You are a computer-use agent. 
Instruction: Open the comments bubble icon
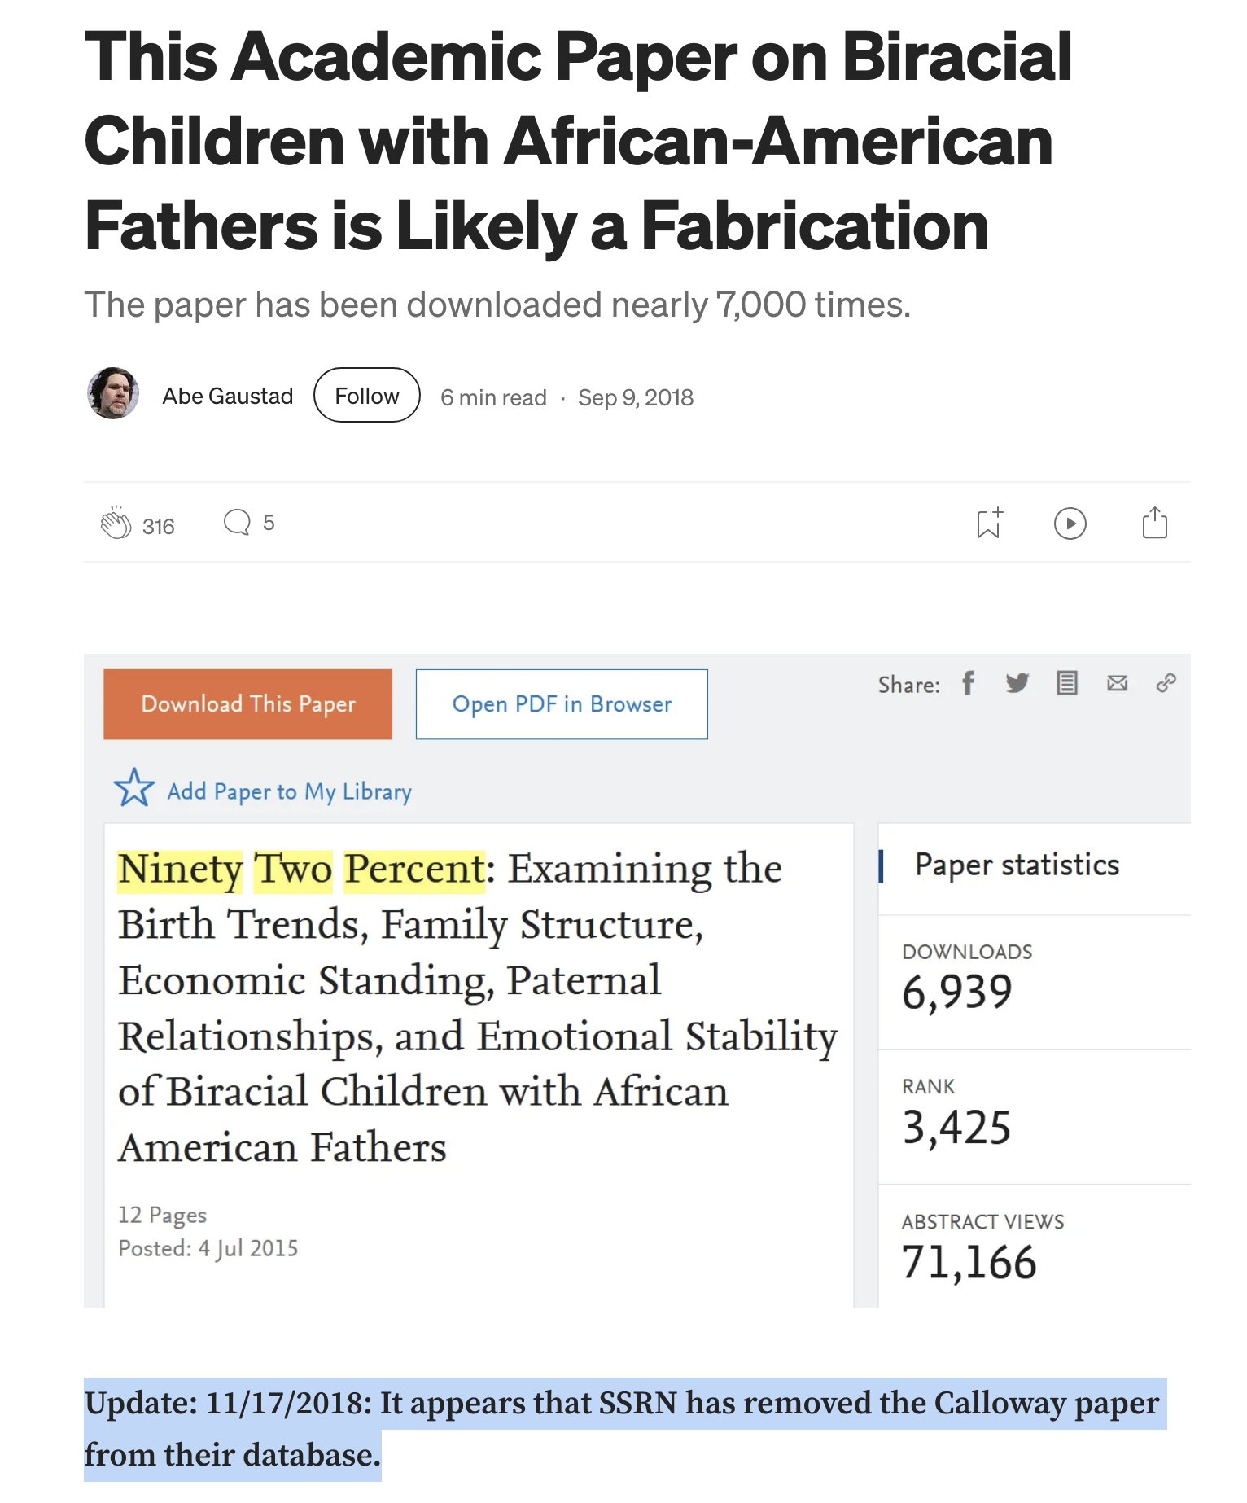coord(237,522)
